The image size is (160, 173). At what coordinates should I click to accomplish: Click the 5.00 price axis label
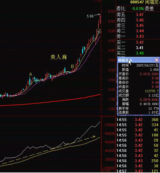coord(112,31)
